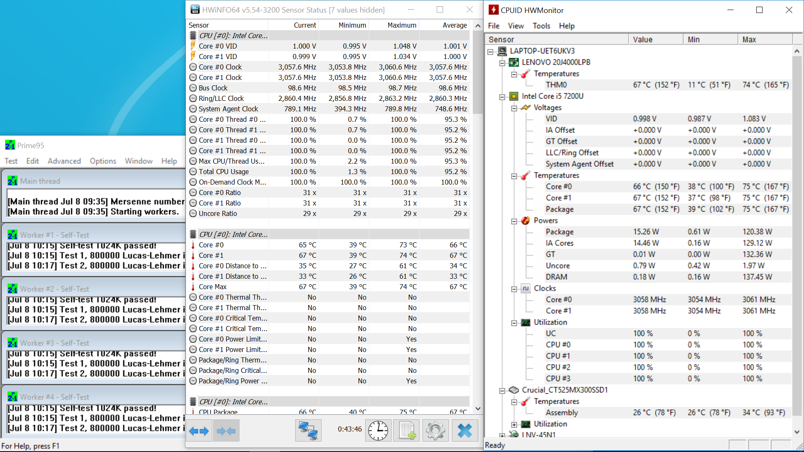Start sensor logging to file in HWiNFO

point(407,431)
